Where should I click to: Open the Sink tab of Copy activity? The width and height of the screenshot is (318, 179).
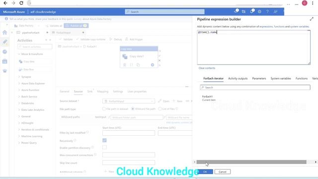(90, 91)
